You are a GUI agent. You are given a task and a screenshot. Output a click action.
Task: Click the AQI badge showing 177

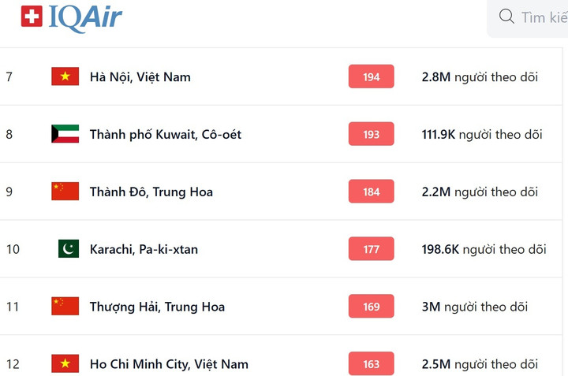pos(371,249)
